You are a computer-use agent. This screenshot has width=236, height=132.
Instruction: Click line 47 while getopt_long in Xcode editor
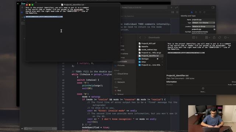click(x=92, y=74)
